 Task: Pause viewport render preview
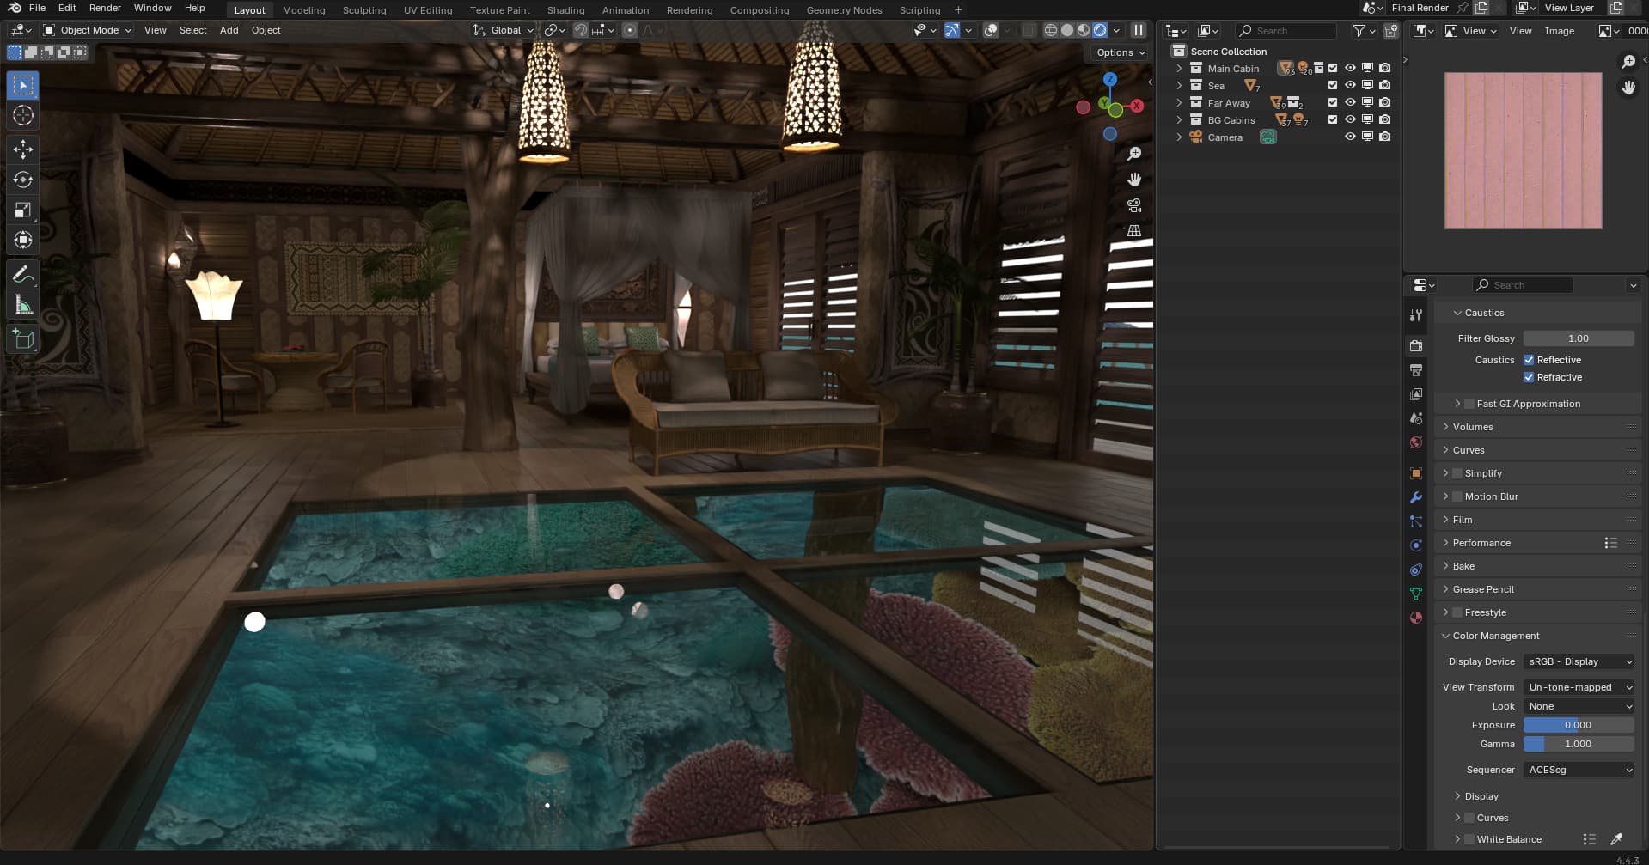point(1139,30)
